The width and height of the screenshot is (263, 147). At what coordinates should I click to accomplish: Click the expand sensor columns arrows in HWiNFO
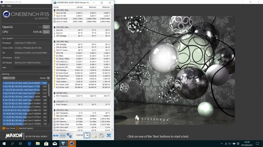pos(56,135)
